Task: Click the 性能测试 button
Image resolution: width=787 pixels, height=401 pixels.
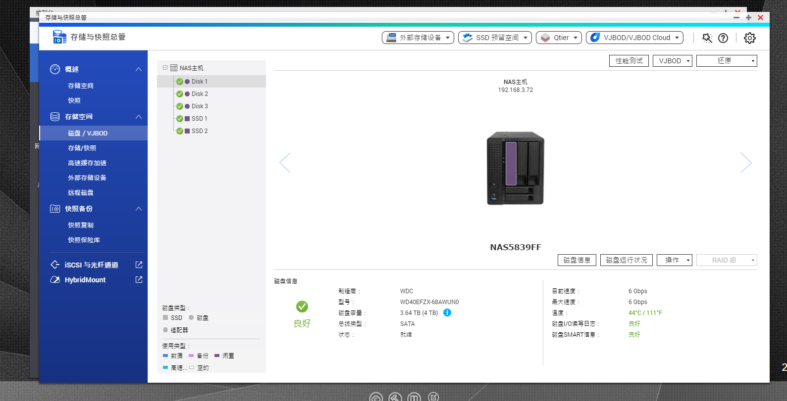Action: (x=629, y=61)
